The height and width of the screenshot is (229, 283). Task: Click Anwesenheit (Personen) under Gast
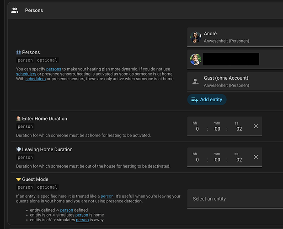226,85
